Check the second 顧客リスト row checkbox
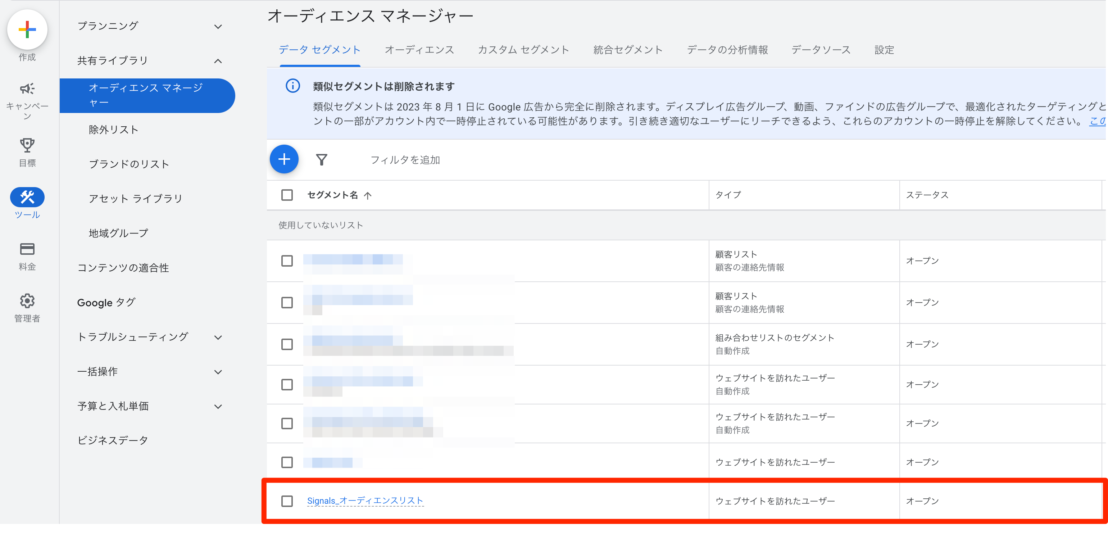The width and height of the screenshot is (1108, 539). 287,302
